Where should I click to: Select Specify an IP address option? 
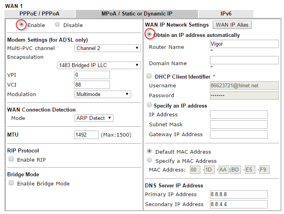(x=150, y=106)
